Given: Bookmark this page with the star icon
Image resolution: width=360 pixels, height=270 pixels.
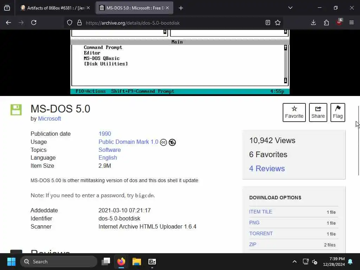Looking at the screenshot, I should [278, 22].
